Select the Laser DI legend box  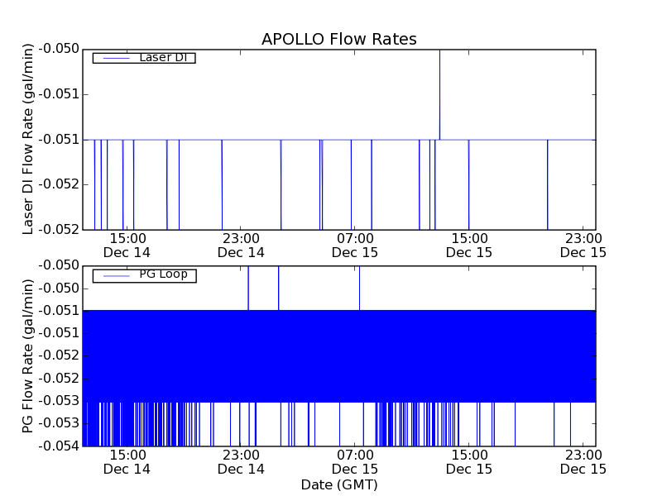coord(144,58)
